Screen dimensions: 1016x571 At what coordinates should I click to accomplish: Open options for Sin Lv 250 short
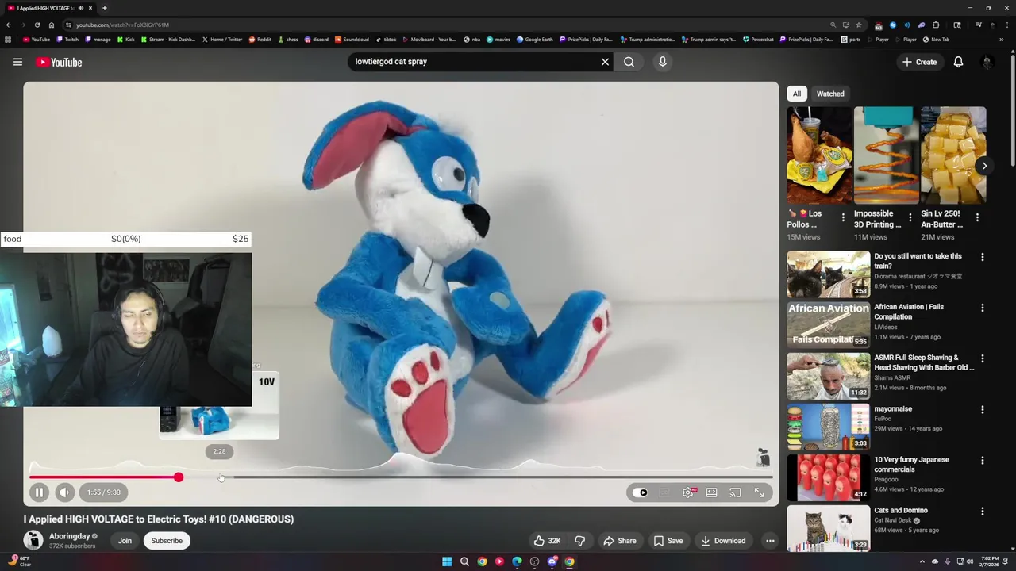[977, 217]
